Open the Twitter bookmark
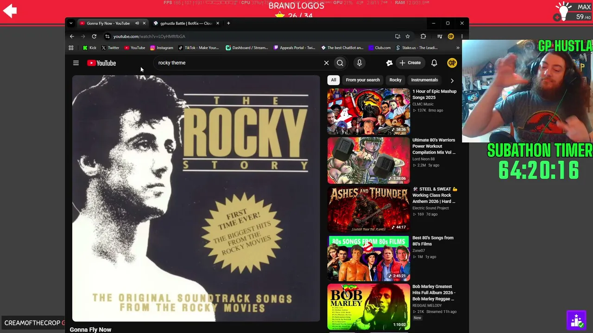This screenshot has height=333, width=593. (x=110, y=48)
